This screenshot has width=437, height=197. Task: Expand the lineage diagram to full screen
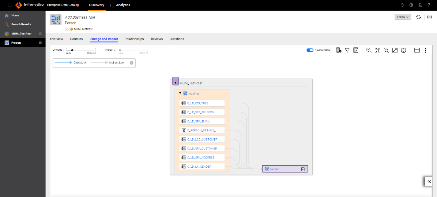(395, 50)
